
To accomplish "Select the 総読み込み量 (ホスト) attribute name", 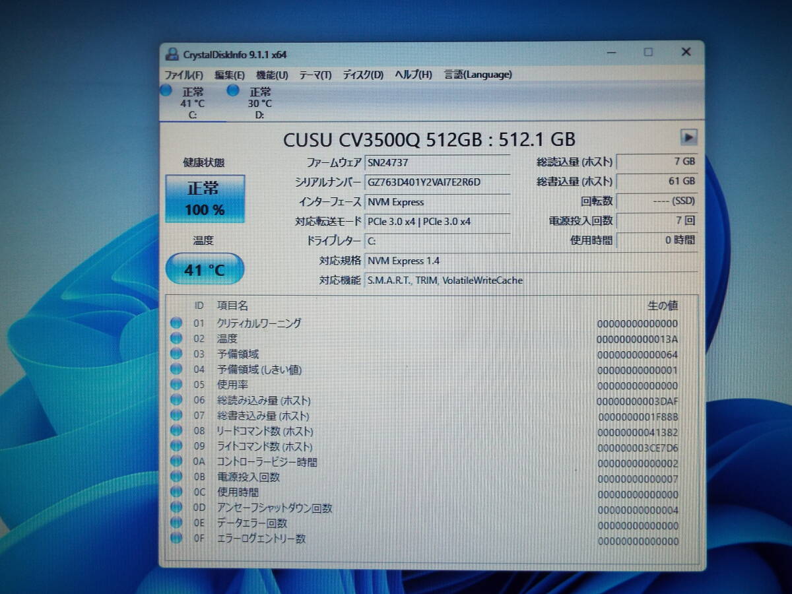I will click(x=264, y=400).
